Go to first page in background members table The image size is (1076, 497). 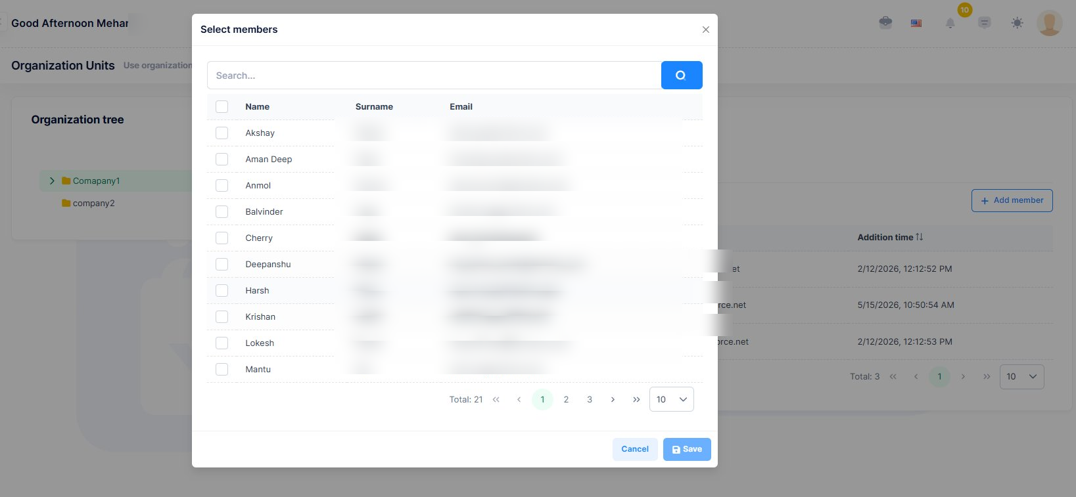[x=893, y=377]
